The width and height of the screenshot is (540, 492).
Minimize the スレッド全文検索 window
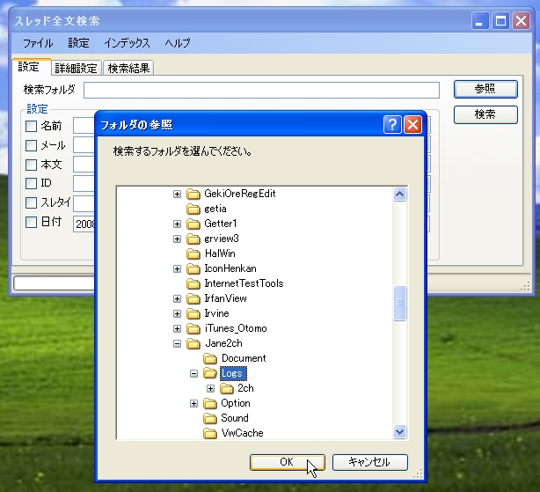479,21
